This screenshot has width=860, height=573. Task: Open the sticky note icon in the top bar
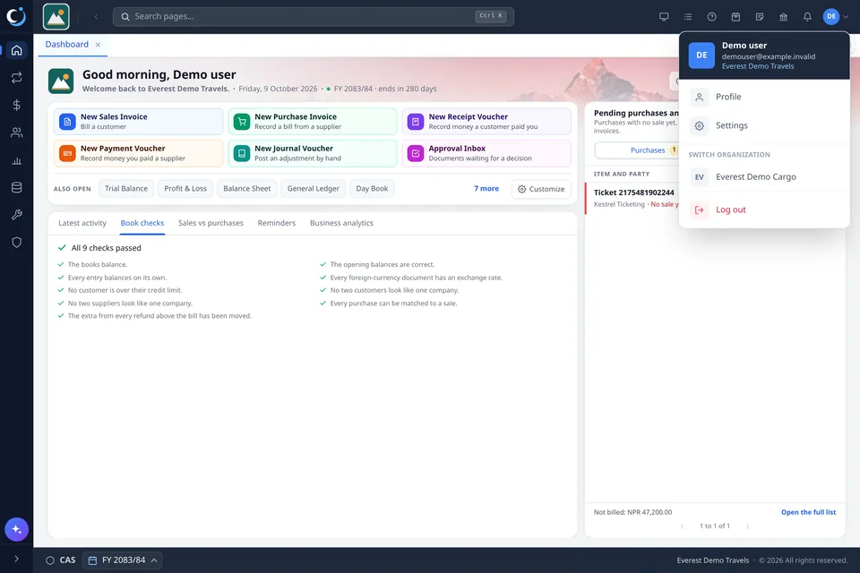pos(760,16)
